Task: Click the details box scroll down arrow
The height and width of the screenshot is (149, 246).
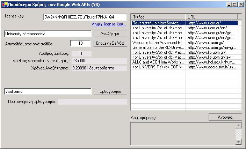Action: tap(238, 142)
